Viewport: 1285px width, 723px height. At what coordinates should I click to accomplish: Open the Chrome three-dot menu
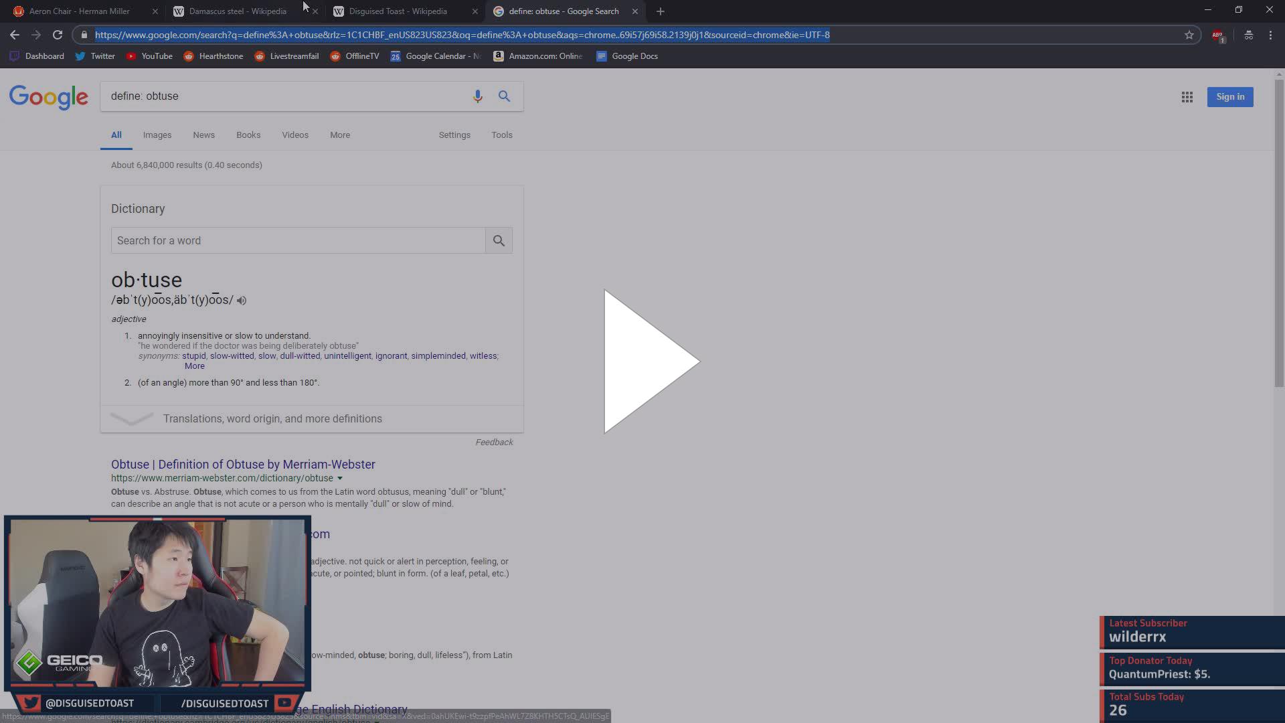tap(1270, 35)
